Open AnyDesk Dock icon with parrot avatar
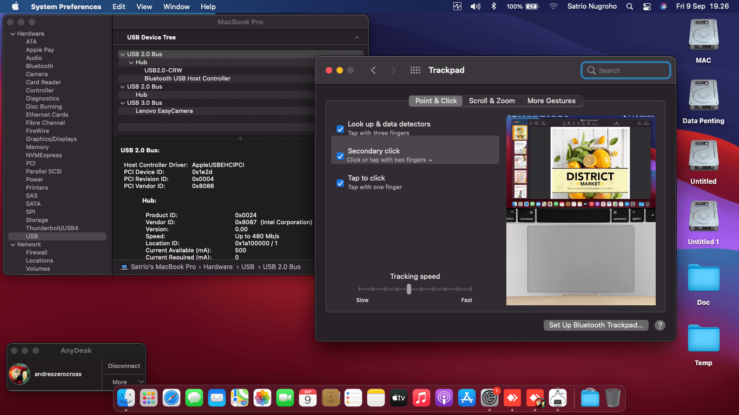Screen dimensions: 739x415 click(535, 398)
